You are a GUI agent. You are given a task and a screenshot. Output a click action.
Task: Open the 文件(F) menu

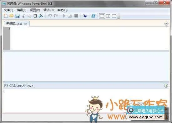click(8, 10)
